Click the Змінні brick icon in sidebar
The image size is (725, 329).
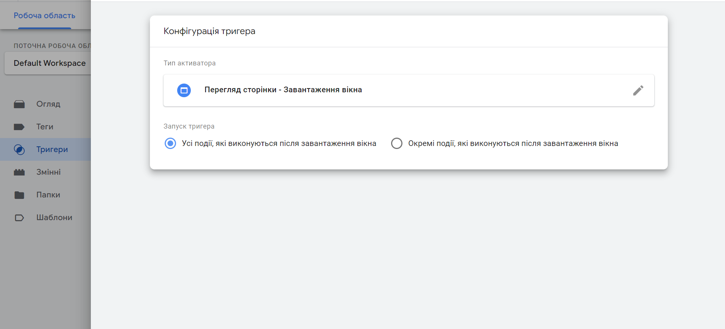click(x=19, y=172)
